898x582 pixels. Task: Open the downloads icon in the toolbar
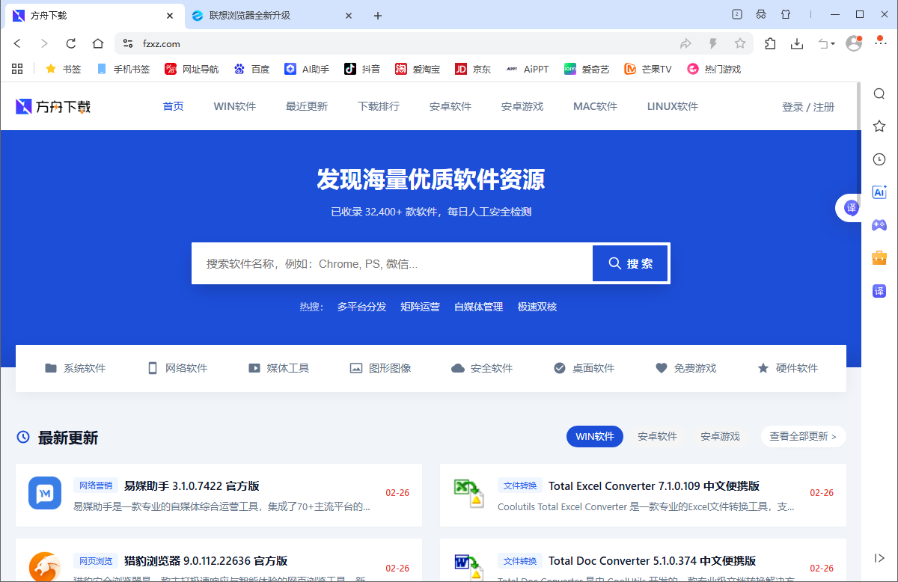click(796, 43)
